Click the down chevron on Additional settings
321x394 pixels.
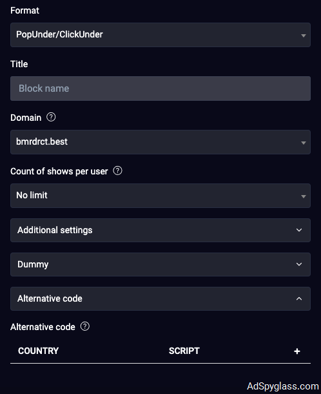pyautogui.click(x=299, y=230)
